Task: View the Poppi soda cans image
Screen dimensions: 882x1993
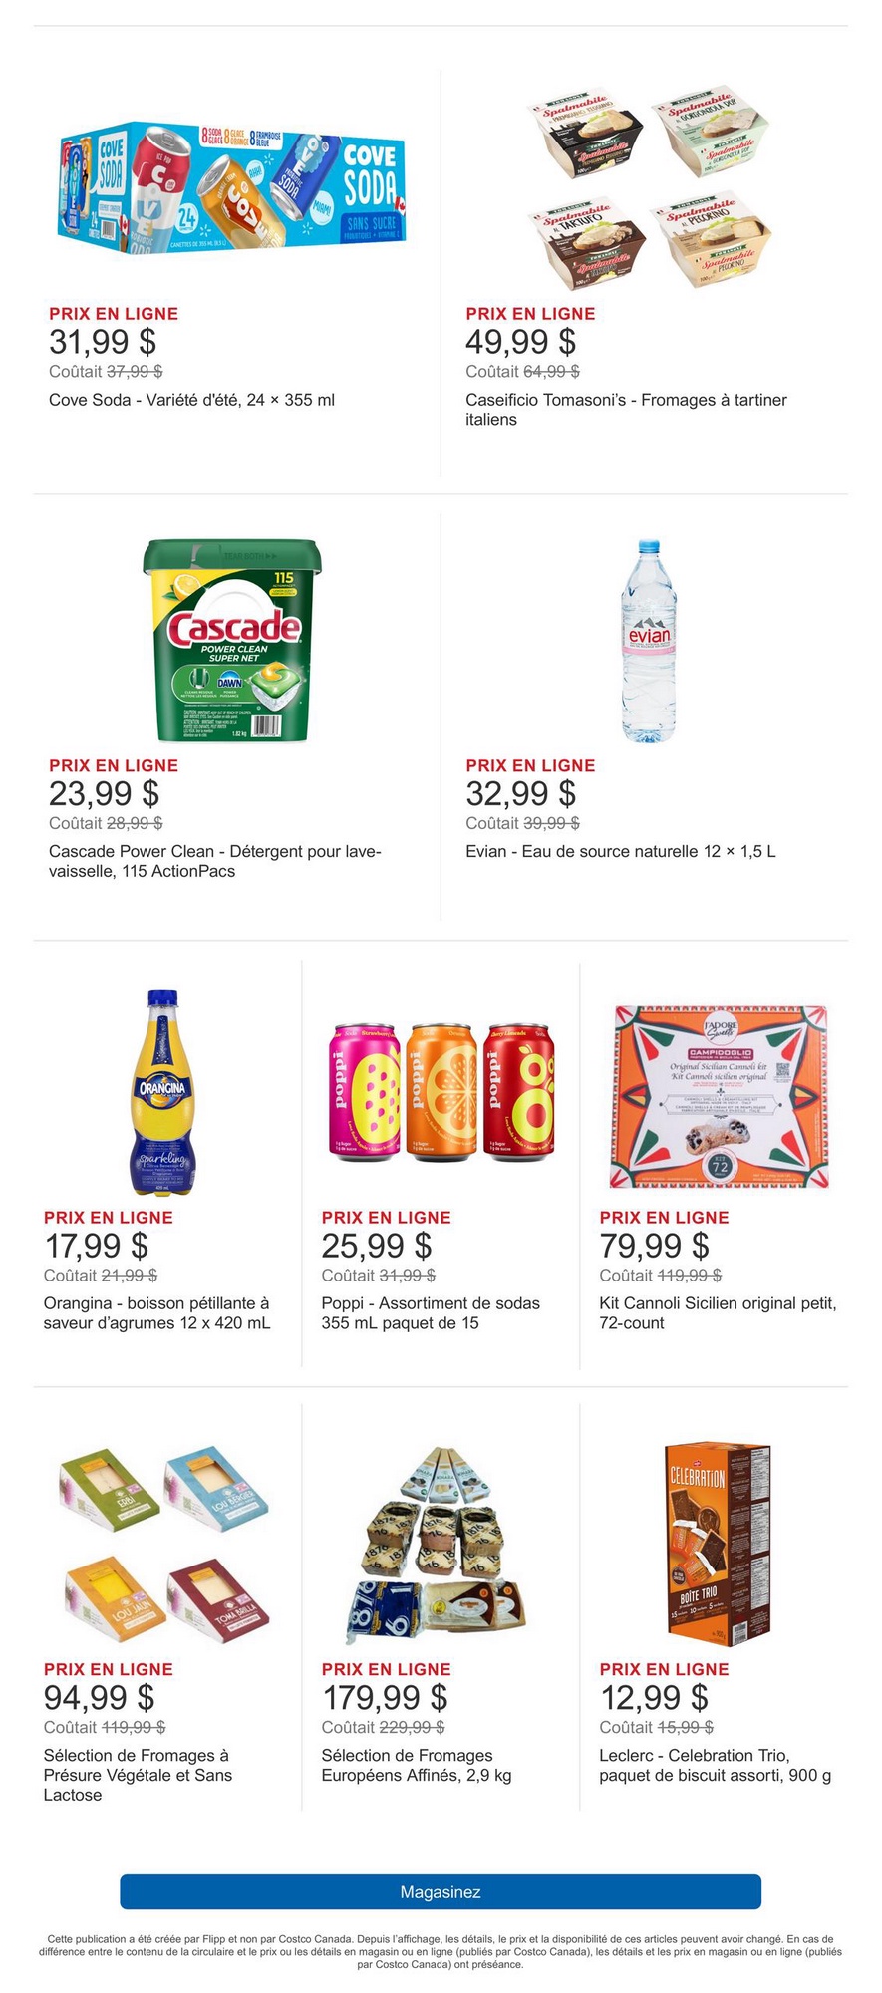Action: 441,1091
